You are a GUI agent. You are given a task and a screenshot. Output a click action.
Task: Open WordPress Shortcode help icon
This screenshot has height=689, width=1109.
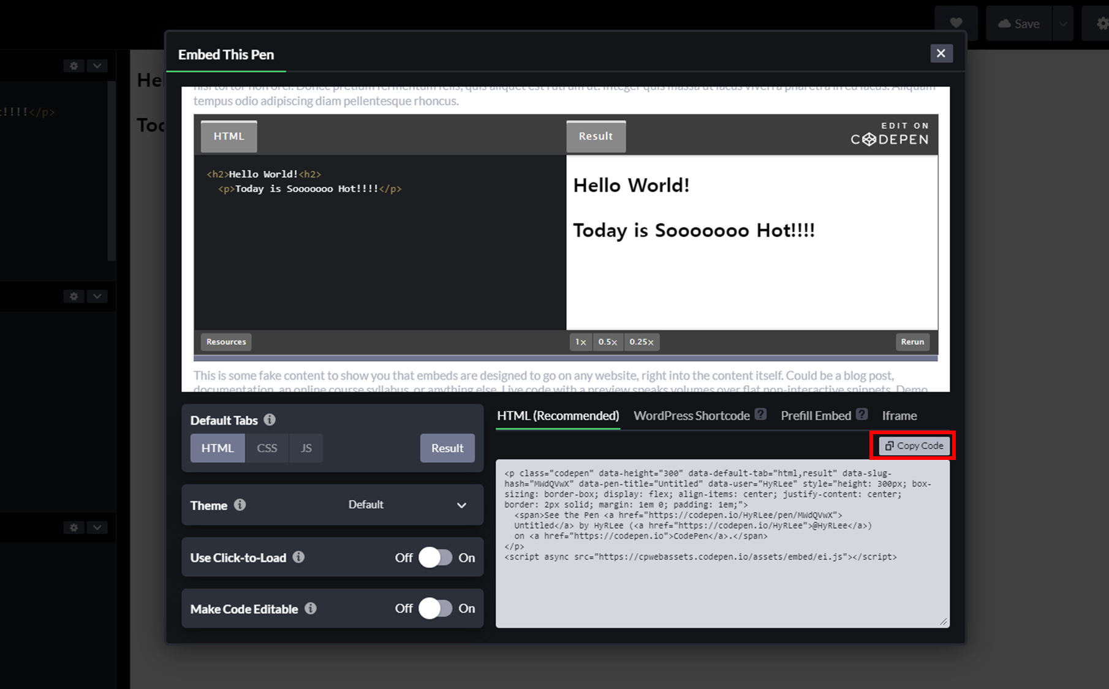(760, 414)
